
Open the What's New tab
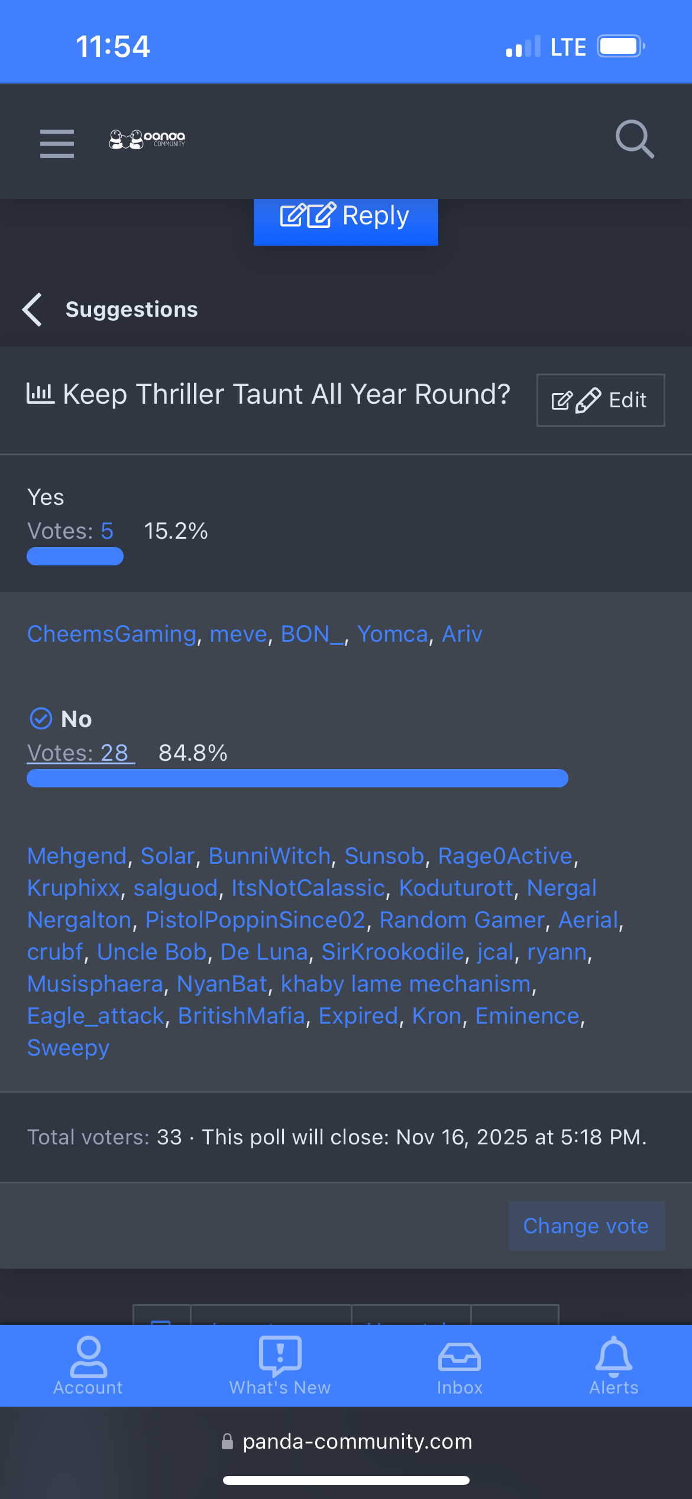click(x=280, y=1365)
